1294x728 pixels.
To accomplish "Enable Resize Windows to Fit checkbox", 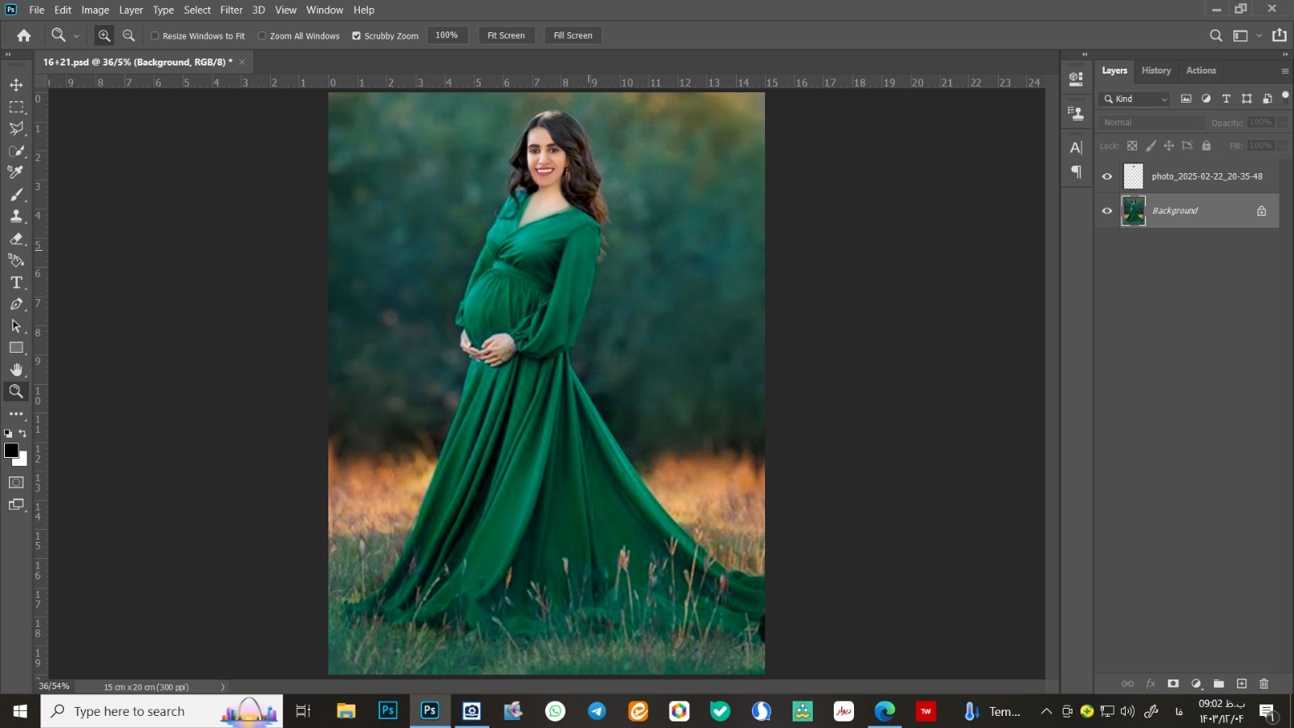I will (155, 36).
